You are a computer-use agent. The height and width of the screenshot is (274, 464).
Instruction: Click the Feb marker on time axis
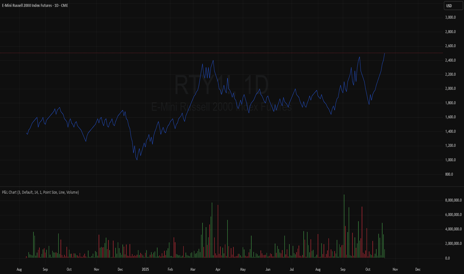coord(170,269)
